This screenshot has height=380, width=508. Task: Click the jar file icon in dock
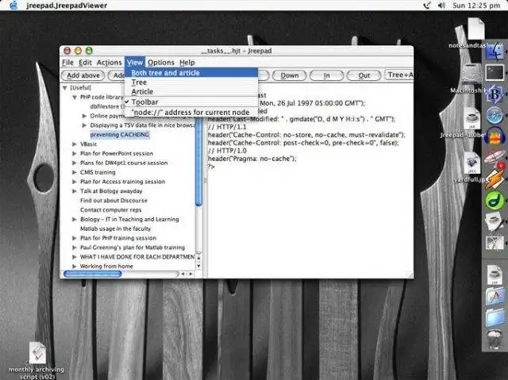click(495, 274)
